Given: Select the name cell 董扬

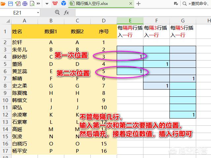Looking at the screenshot, I should click(x=24, y=64).
